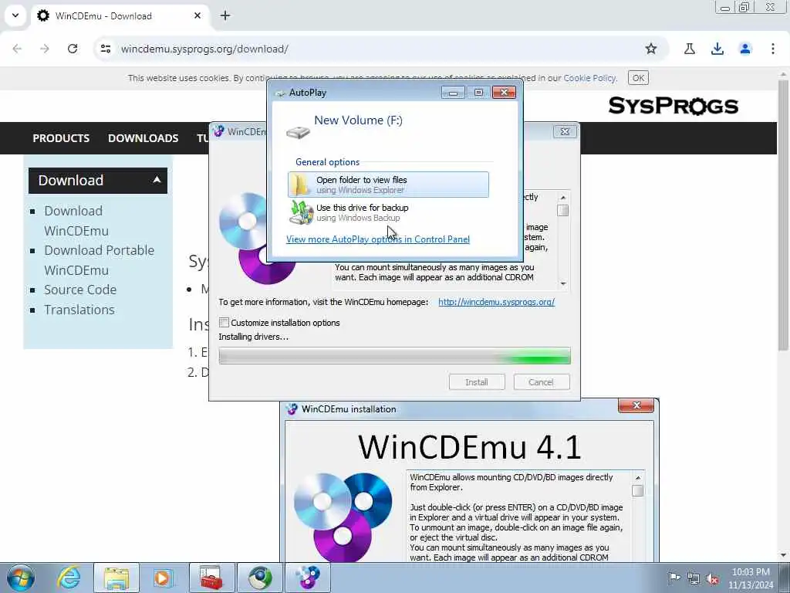Image resolution: width=790 pixels, height=593 pixels.
Task: Go forward in browser history
Action: tap(45, 49)
